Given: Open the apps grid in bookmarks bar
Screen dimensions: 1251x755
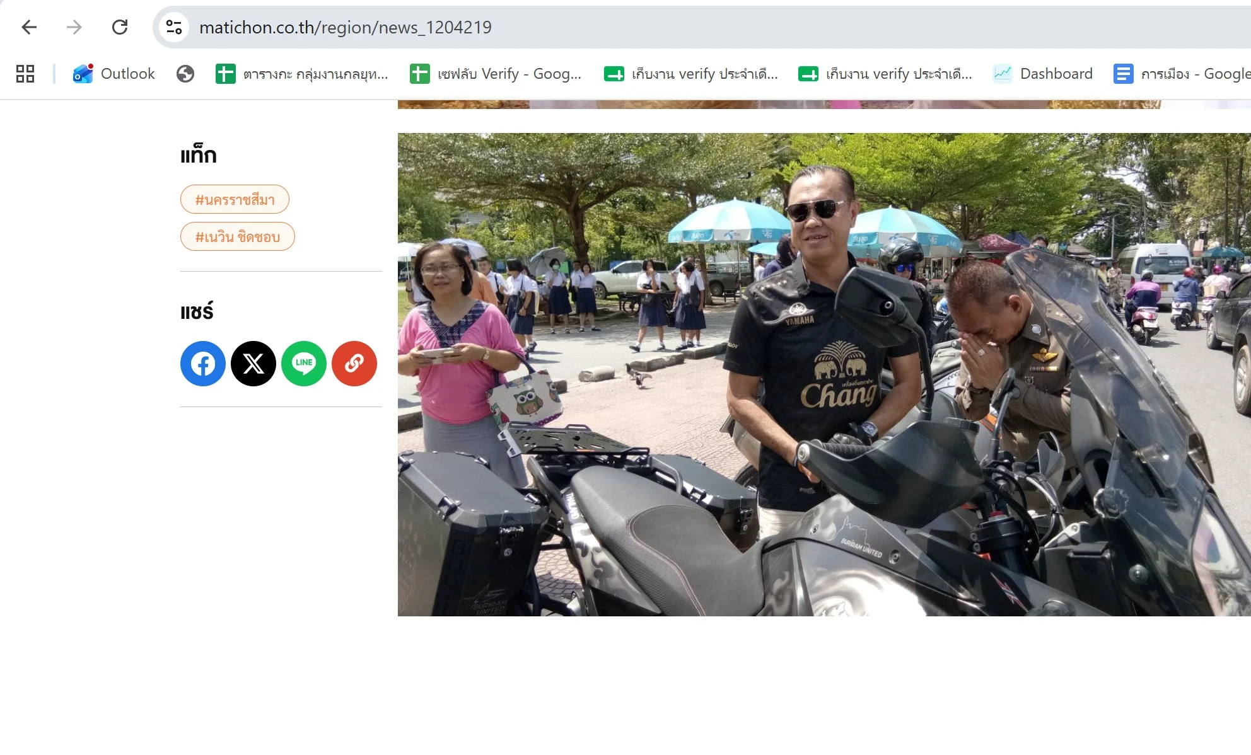Looking at the screenshot, I should [25, 74].
